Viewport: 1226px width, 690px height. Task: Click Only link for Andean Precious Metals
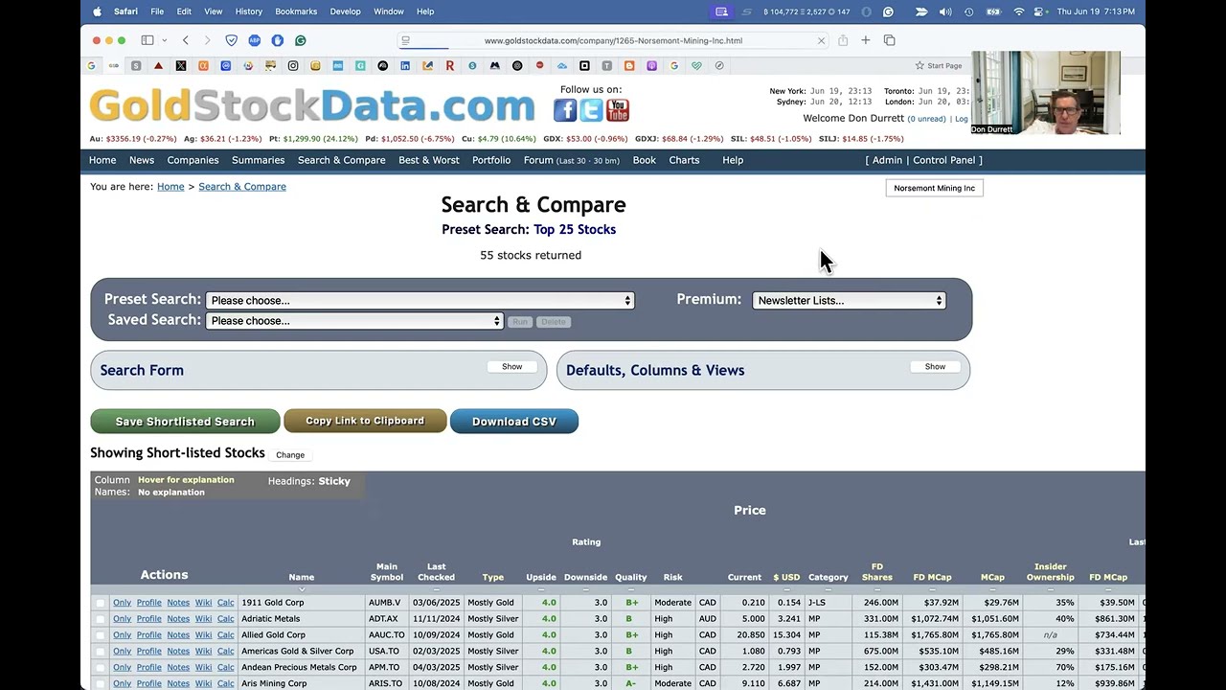click(122, 668)
